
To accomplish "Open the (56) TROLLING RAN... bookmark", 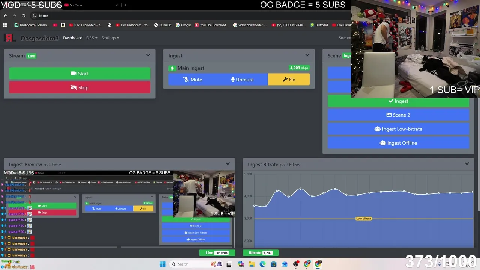I will (288, 25).
